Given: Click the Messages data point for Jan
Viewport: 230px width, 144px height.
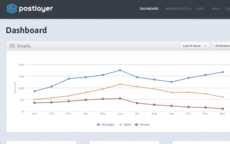Looking at the screenshot, I should pos(34,91).
